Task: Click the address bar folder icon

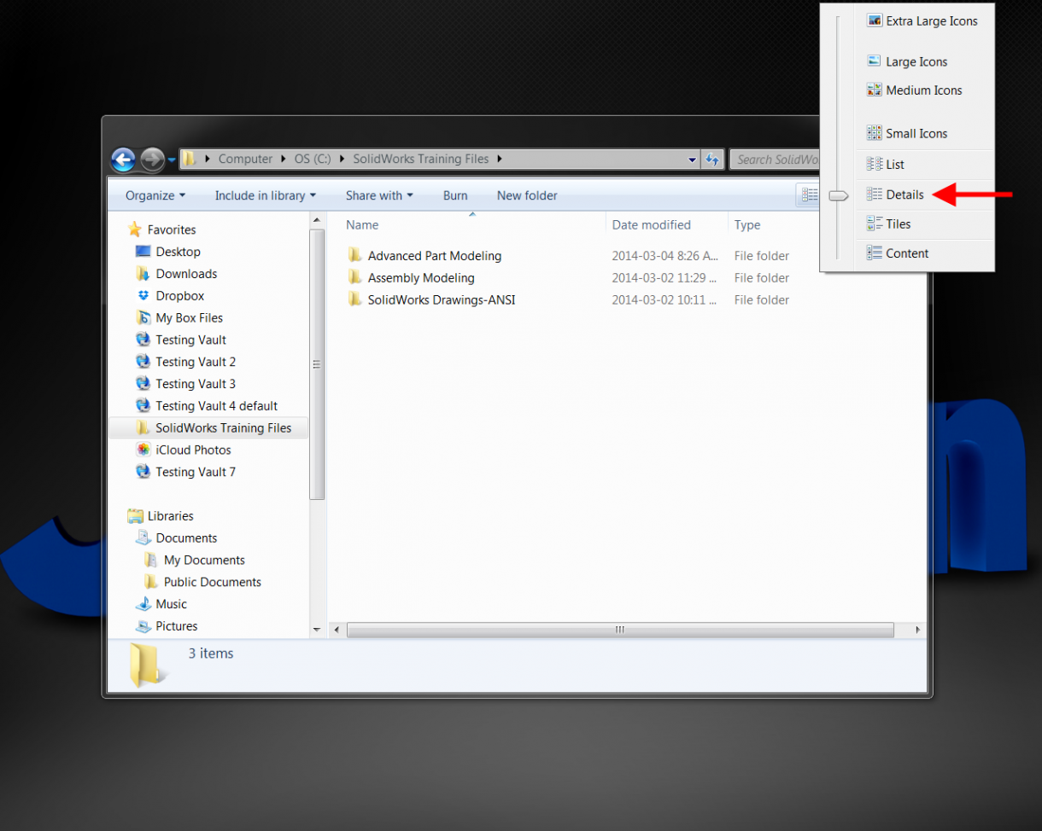Action: [190, 159]
